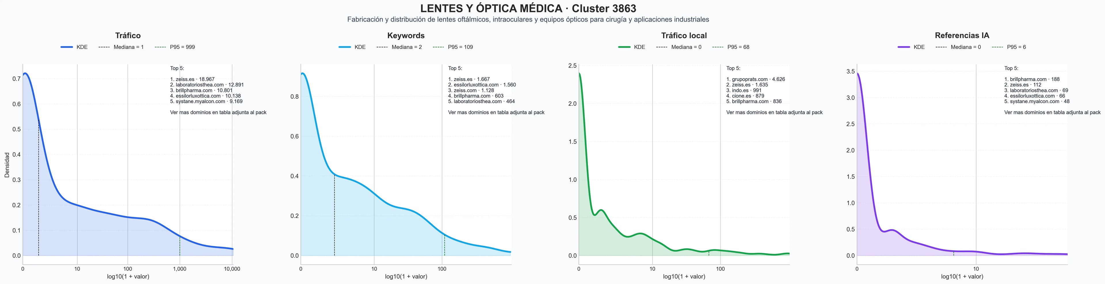Click the green KDE legend line in Tráfico local
The image size is (1105, 284).
(624, 47)
